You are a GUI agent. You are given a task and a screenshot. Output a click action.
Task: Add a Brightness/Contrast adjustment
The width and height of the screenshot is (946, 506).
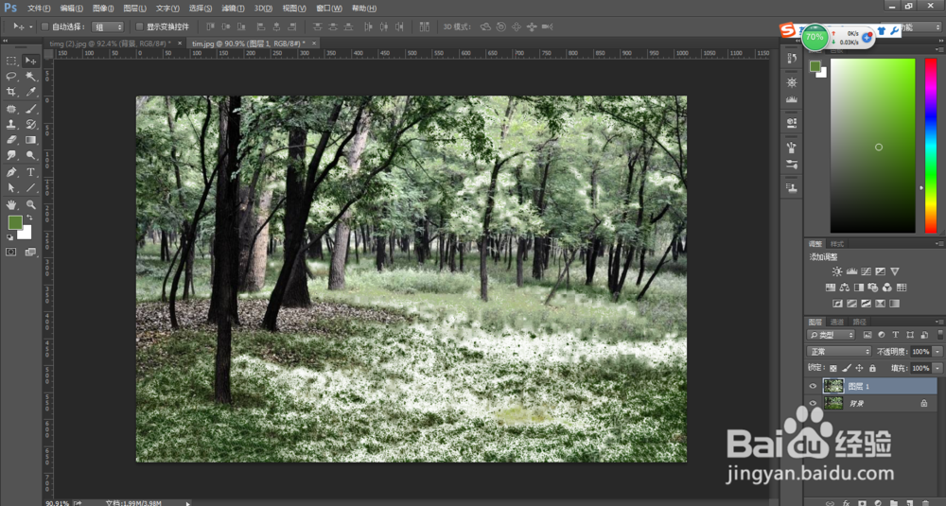[x=837, y=272]
